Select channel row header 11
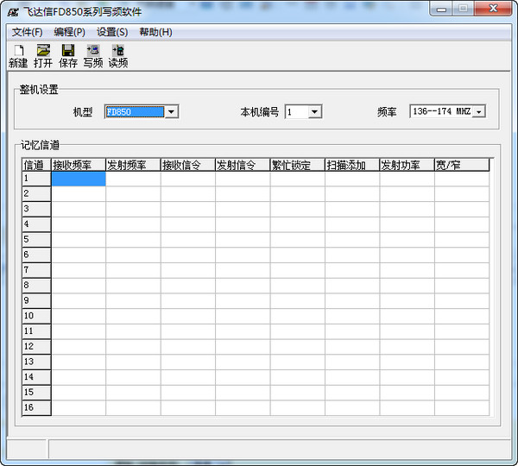The height and width of the screenshot is (466, 518). coord(36,331)
